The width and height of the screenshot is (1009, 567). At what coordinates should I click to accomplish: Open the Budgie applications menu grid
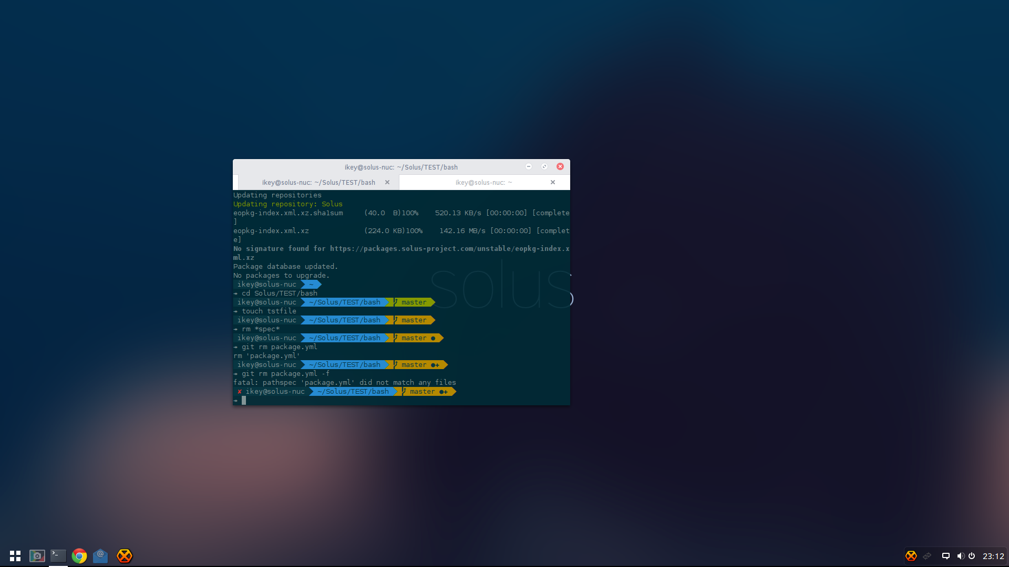tap(15, 556)
